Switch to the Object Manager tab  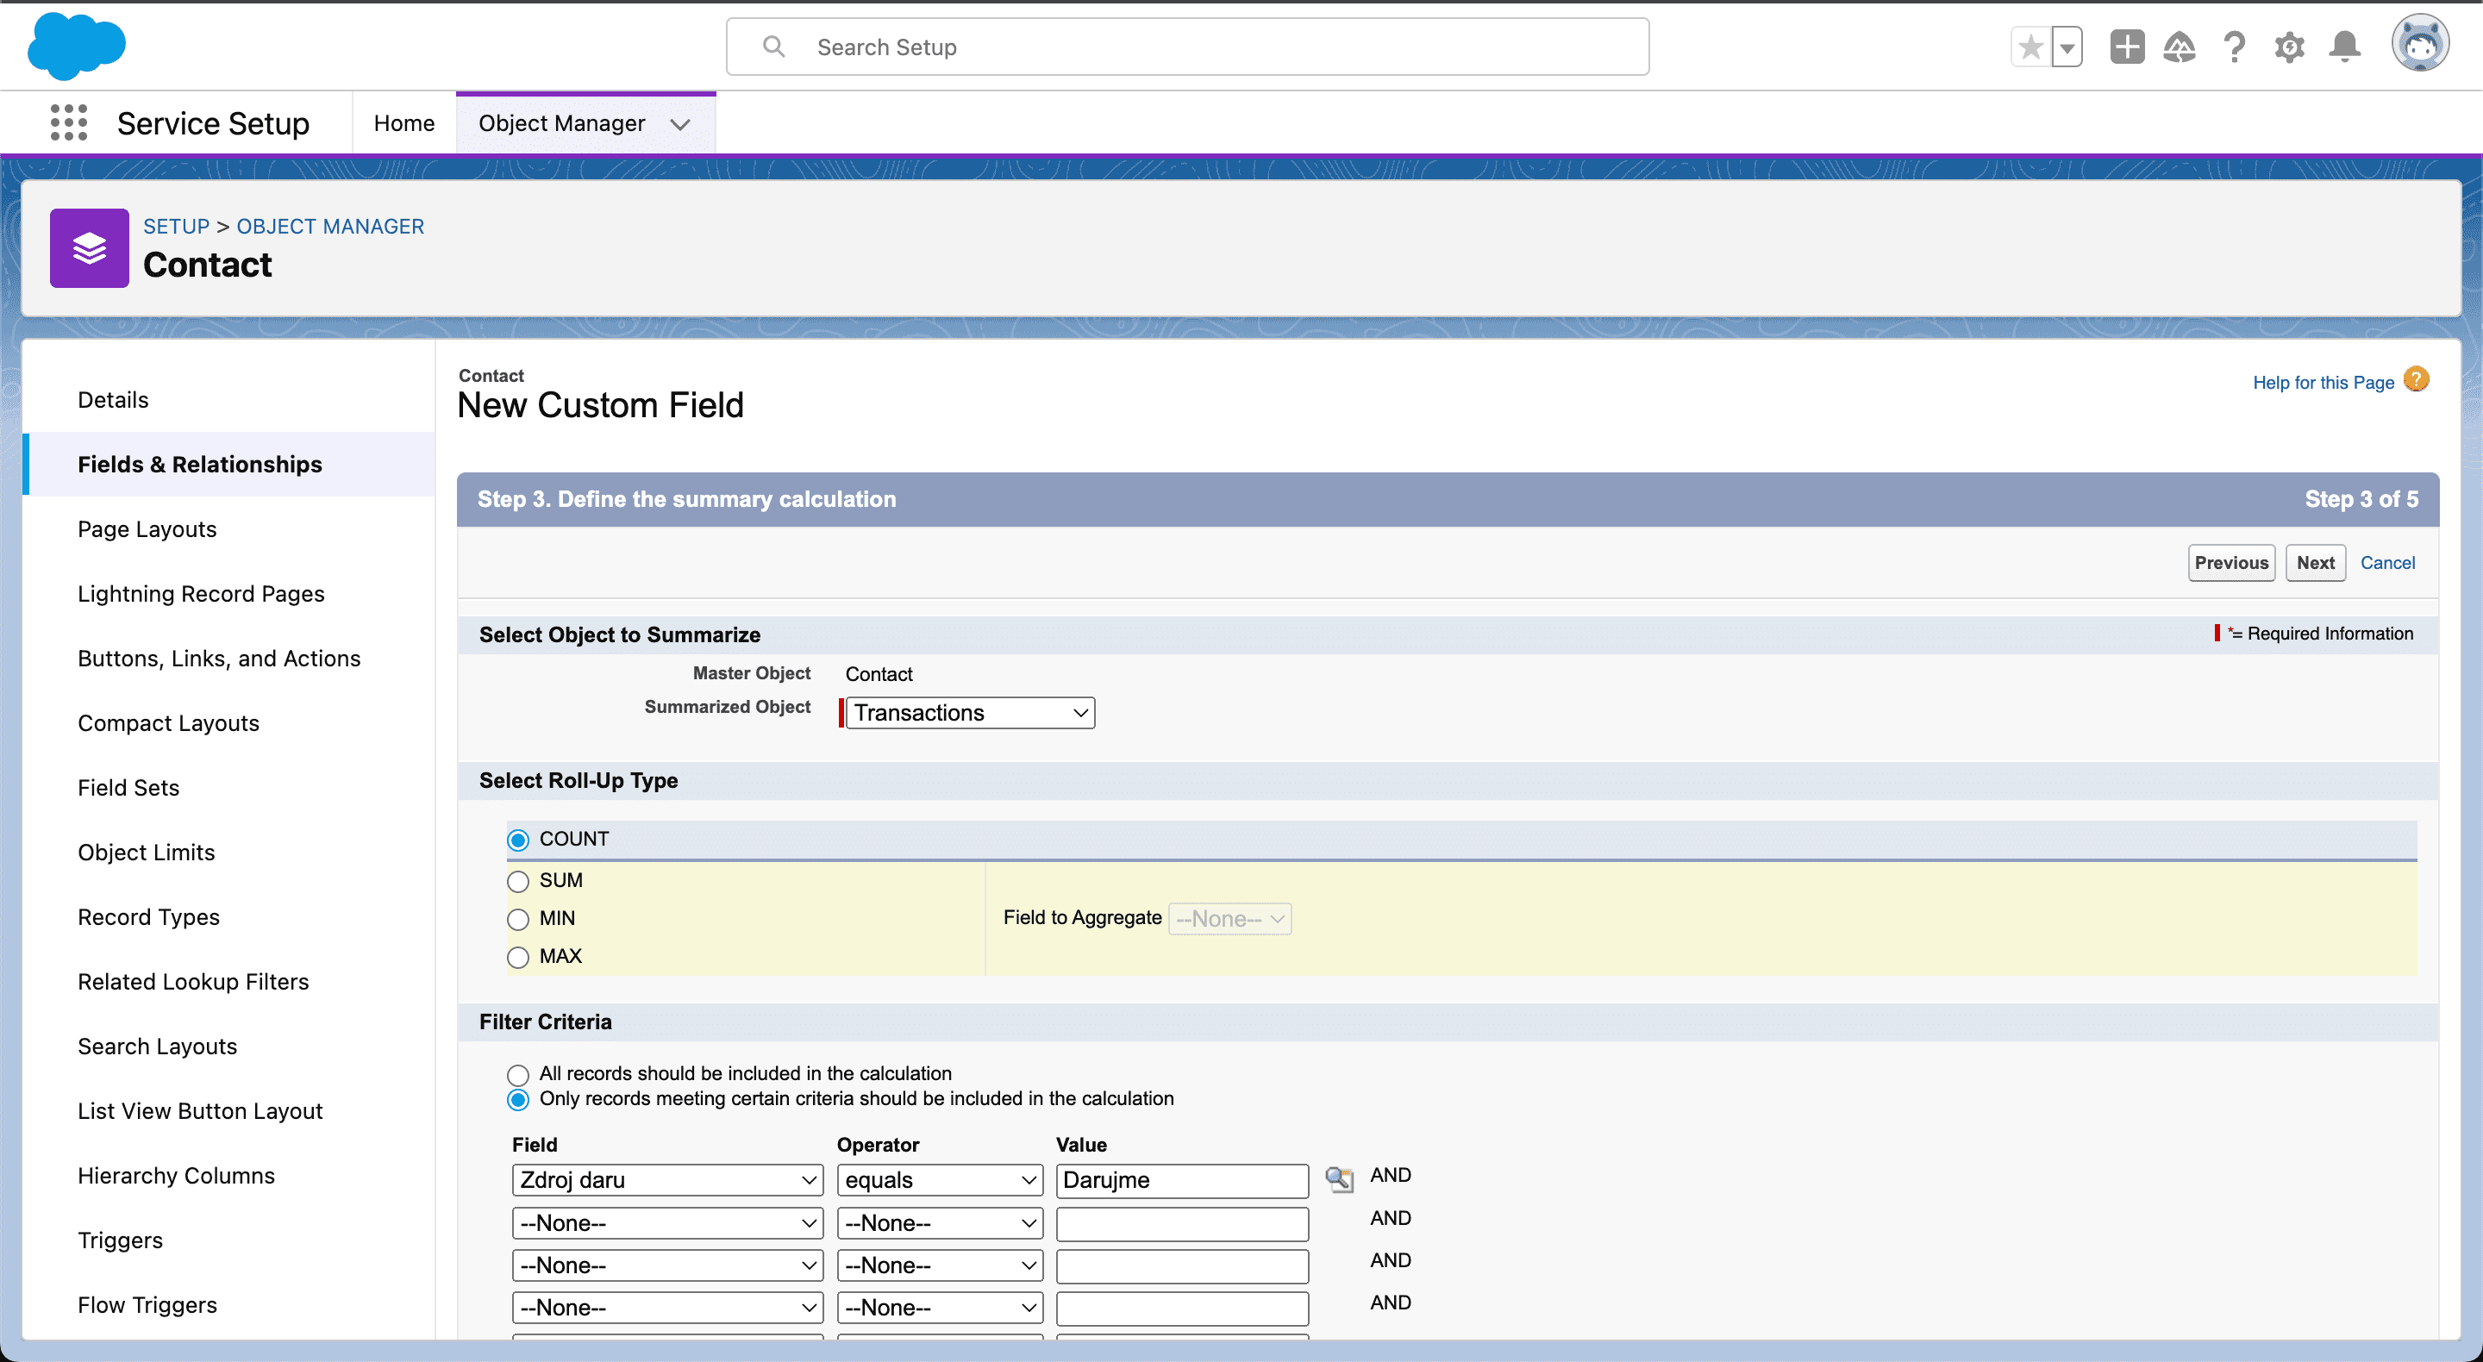click(561, 122)
